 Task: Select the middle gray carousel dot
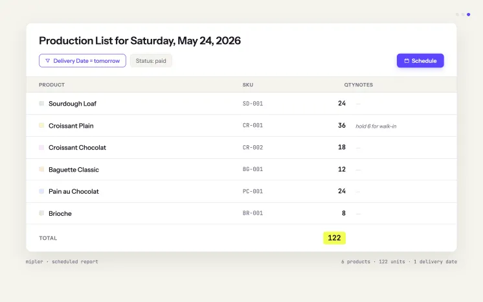tap(463, 14)
